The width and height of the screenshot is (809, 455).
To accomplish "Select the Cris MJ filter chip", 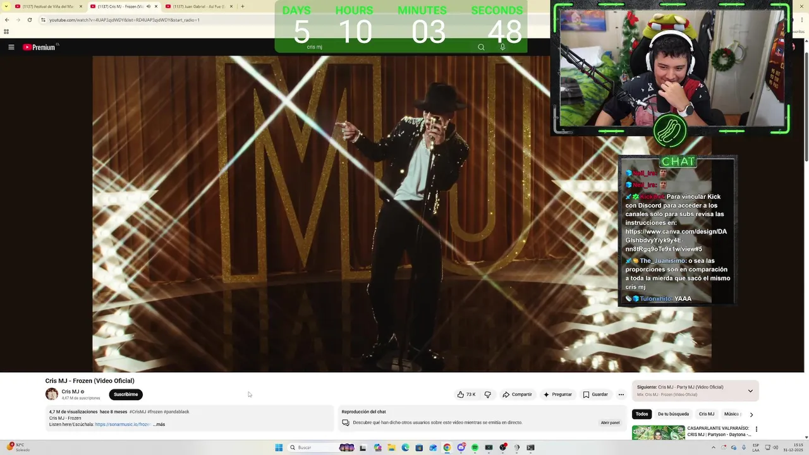I will click(x=707, y=414).
